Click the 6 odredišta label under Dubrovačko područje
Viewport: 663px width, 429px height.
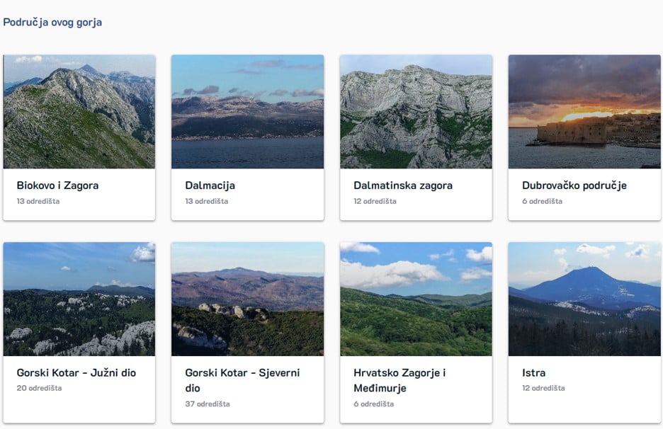tap(542, 201)
